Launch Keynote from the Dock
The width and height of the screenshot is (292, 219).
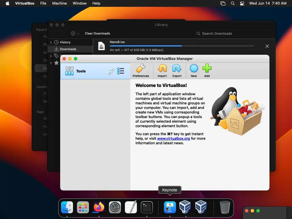point(170,207)
